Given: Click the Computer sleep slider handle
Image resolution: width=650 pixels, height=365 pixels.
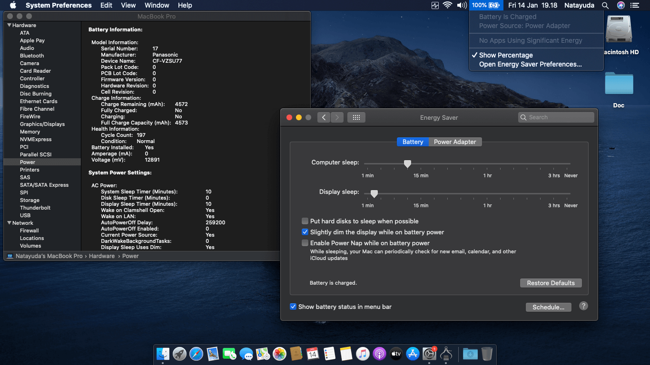Looking at the screenshot, I should (x=407, y=164).
